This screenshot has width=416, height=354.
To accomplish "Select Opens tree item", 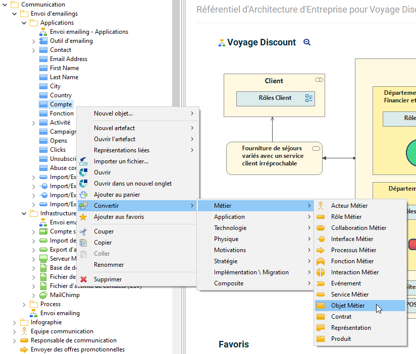I will click(59, 141).
